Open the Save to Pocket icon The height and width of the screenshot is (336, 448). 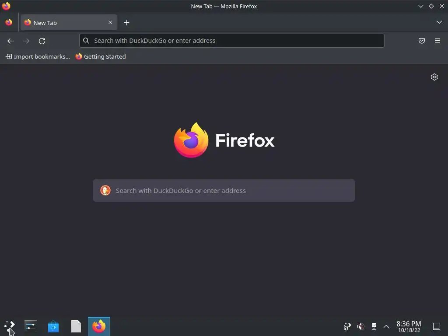pyautogui.click(x=422, y=41)
